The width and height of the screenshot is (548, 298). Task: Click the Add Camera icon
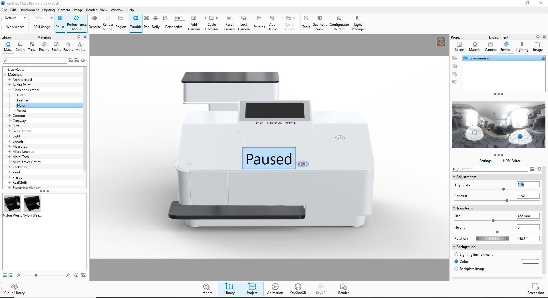194,18
